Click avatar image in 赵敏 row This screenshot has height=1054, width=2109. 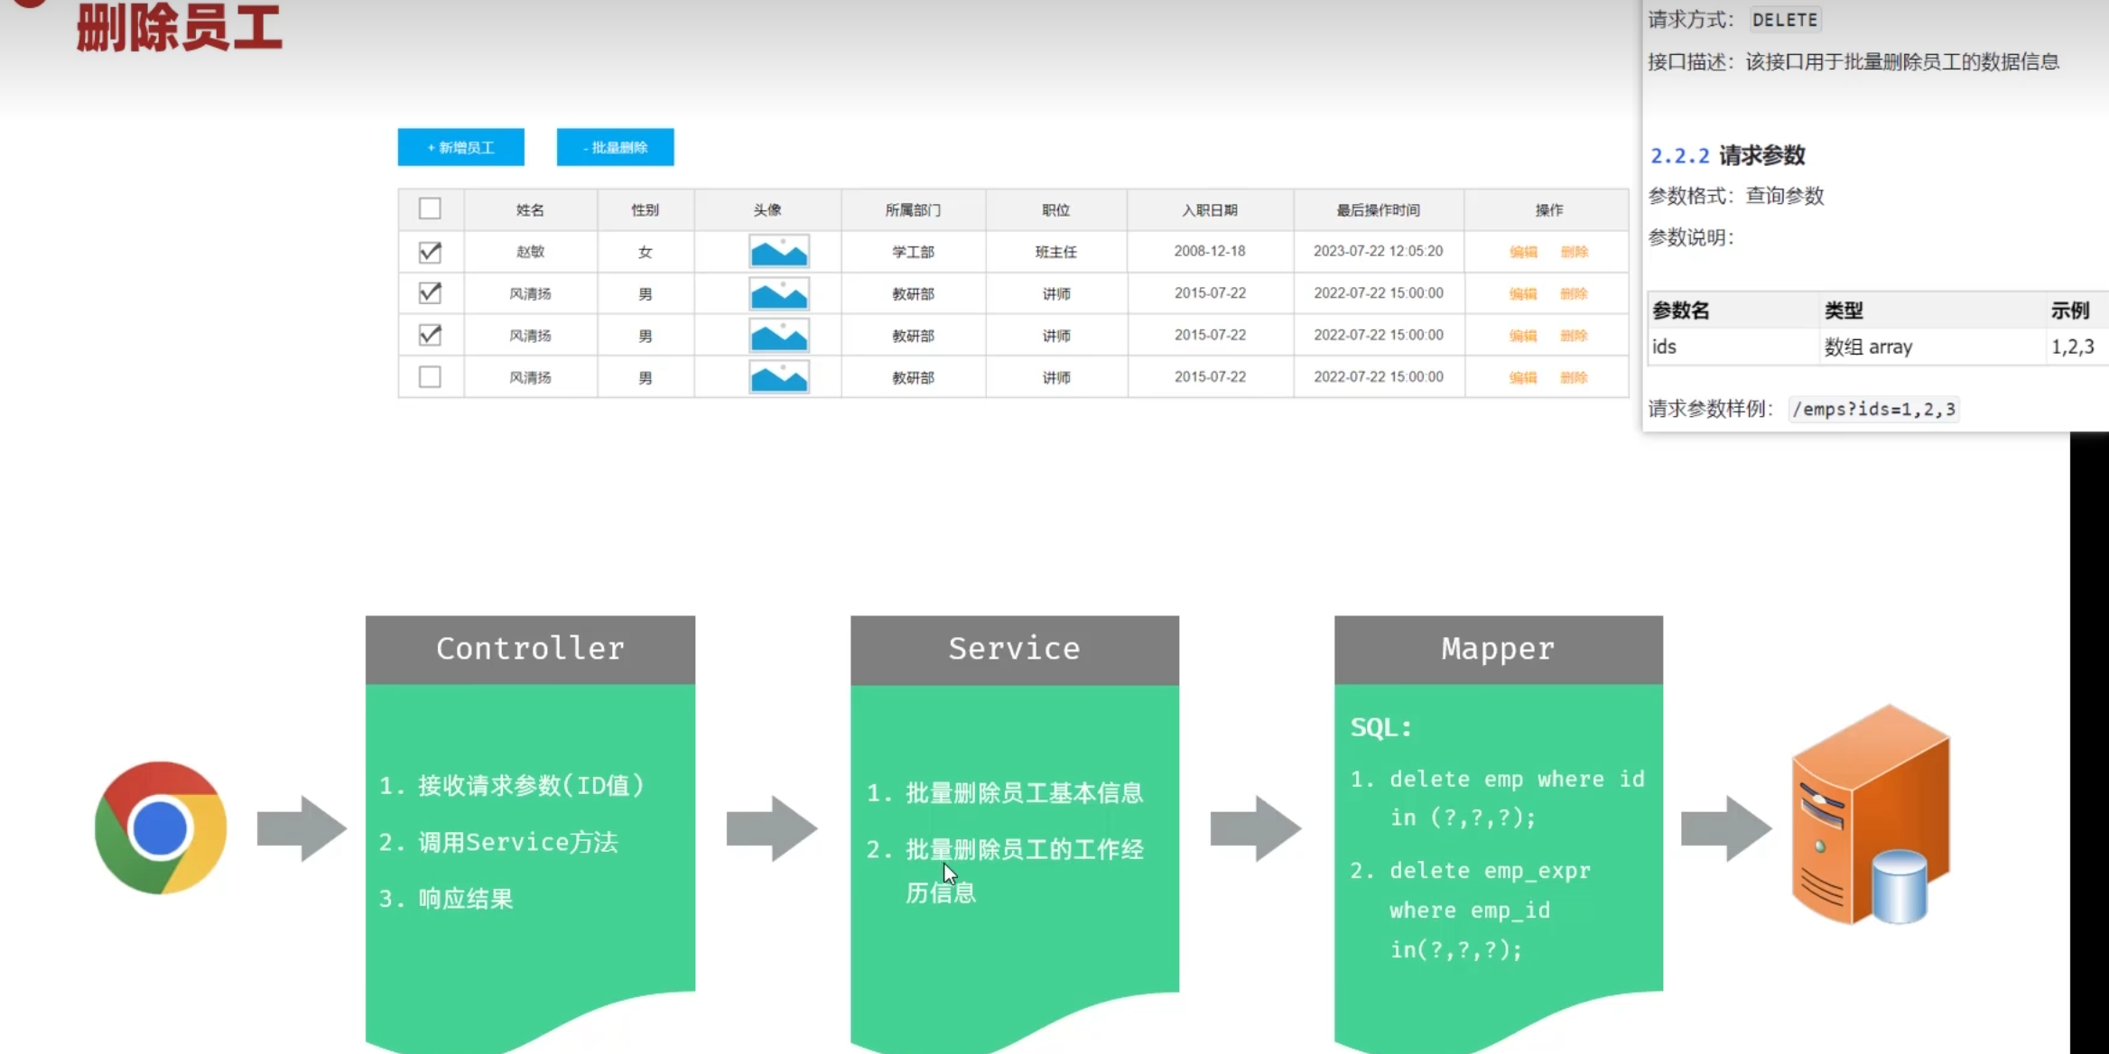pyautogui.click(x=778, y=252)
